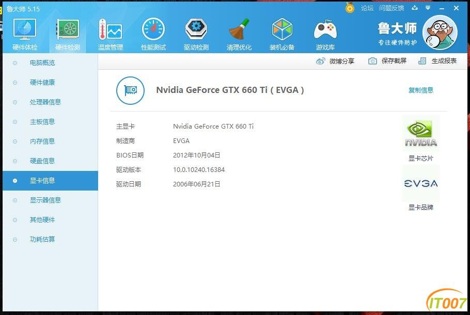Open the 论坛 forum link
Viewport: 470px width, 315px height.
pos(367,8)
